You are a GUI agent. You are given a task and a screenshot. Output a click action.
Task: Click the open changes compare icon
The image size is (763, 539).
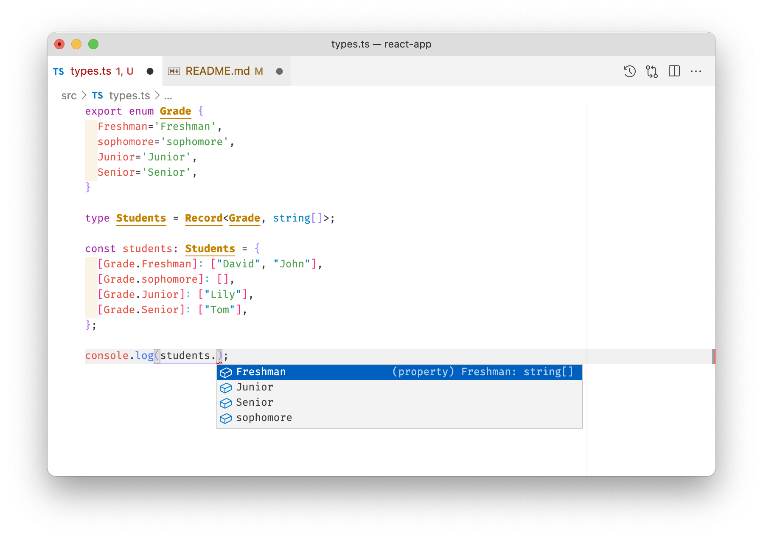click(652, 71)
